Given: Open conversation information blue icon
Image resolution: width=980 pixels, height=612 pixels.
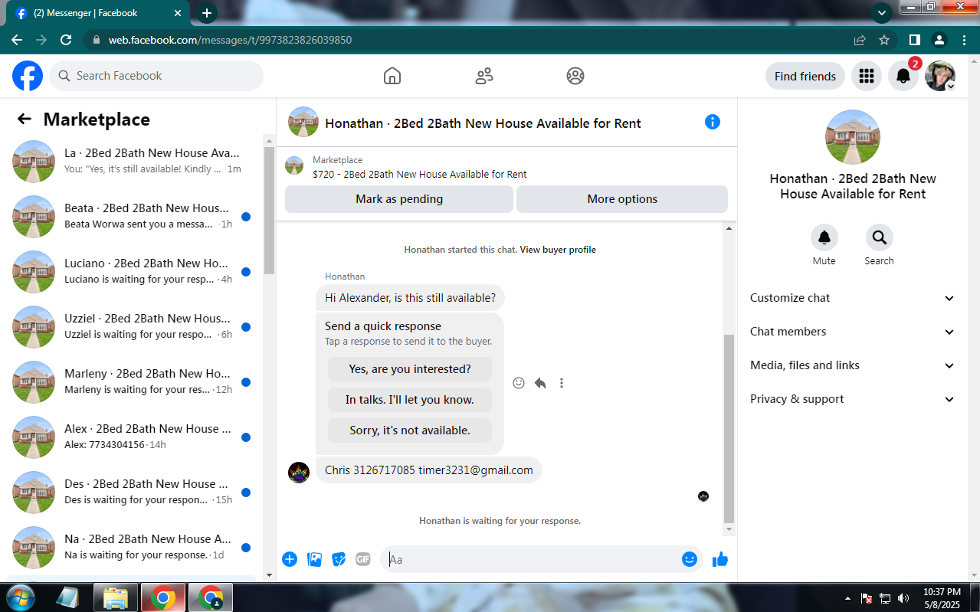Looking at the screenshot, I should tap(713, 122).
